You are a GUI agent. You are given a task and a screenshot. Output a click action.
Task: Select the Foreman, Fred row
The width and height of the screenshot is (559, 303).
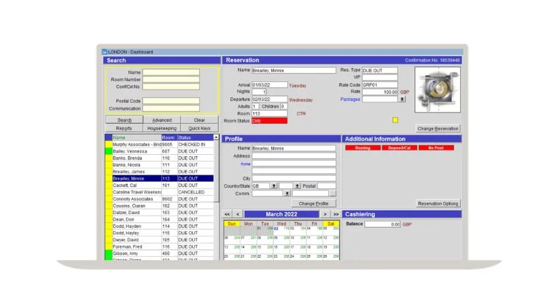(159, 246)
